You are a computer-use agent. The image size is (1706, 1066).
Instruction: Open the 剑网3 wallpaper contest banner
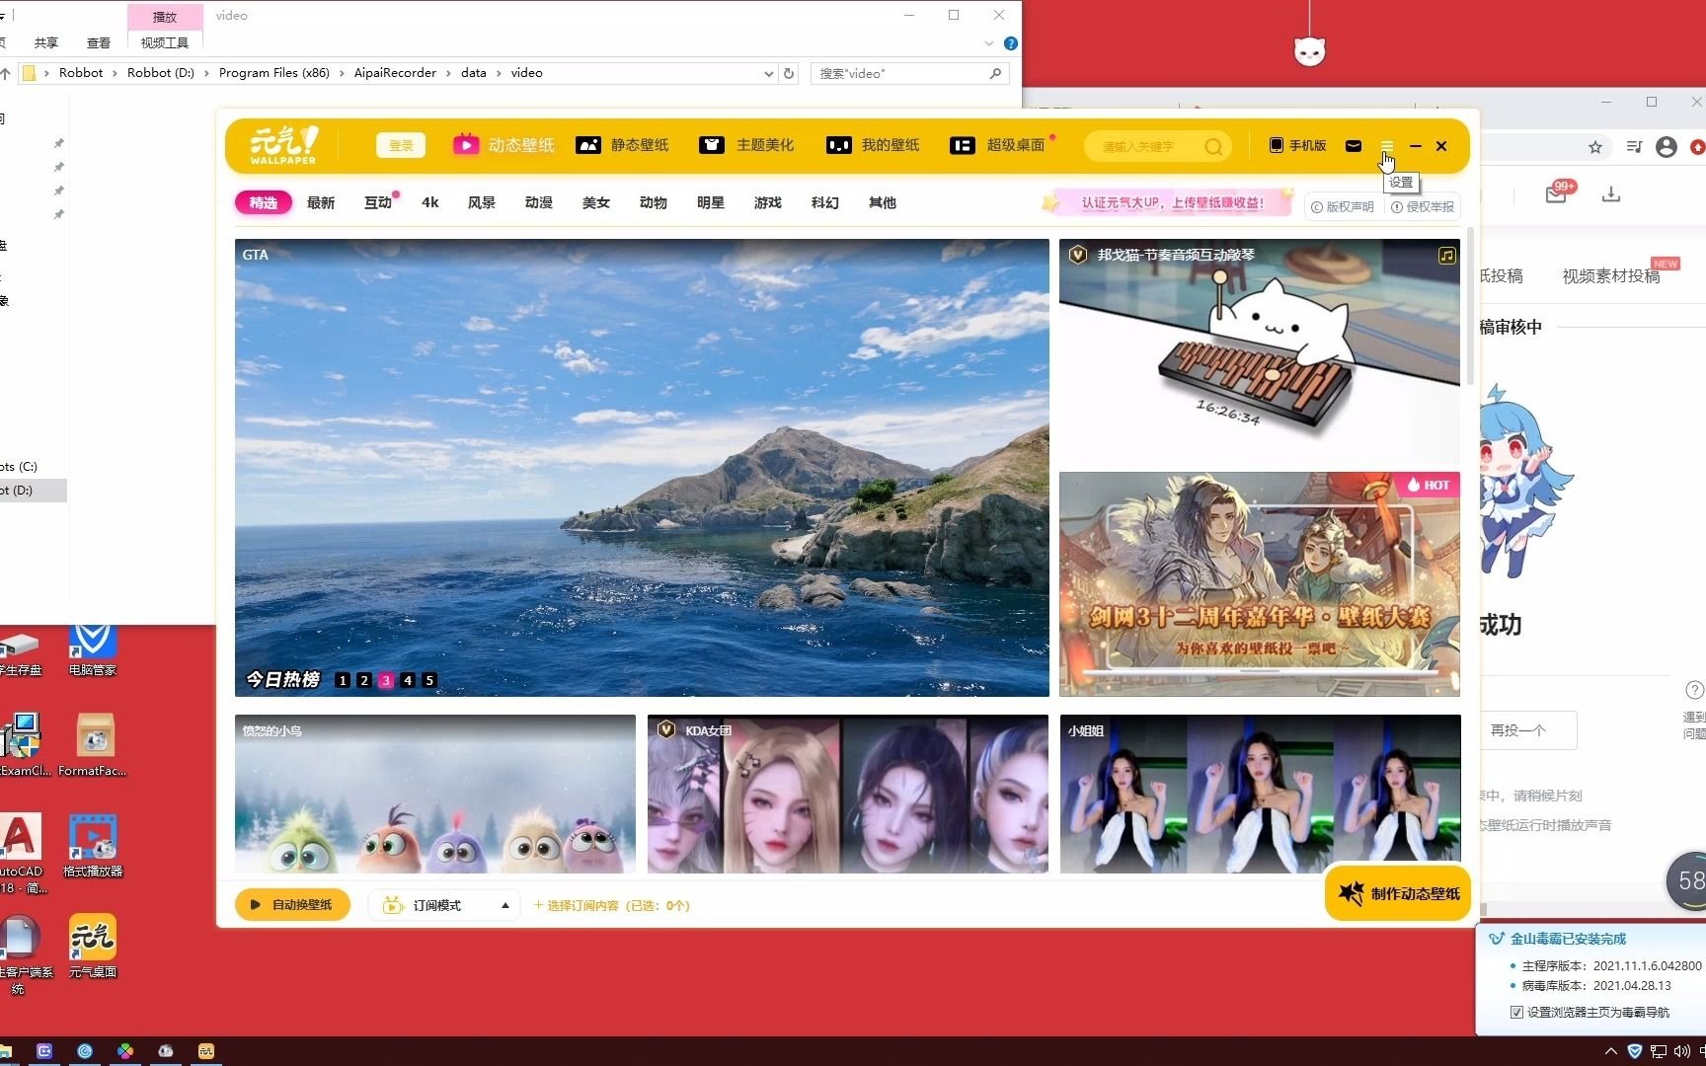click(x=1260, y=583)
